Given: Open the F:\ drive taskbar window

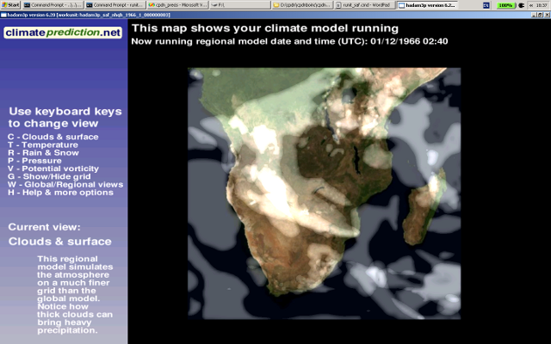Looking at the screenshot, I should 240,5.
